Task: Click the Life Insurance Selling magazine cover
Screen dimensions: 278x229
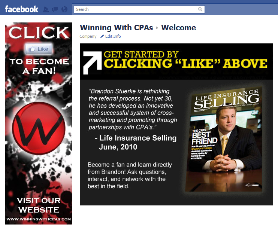Action: (x=224, y=139)
